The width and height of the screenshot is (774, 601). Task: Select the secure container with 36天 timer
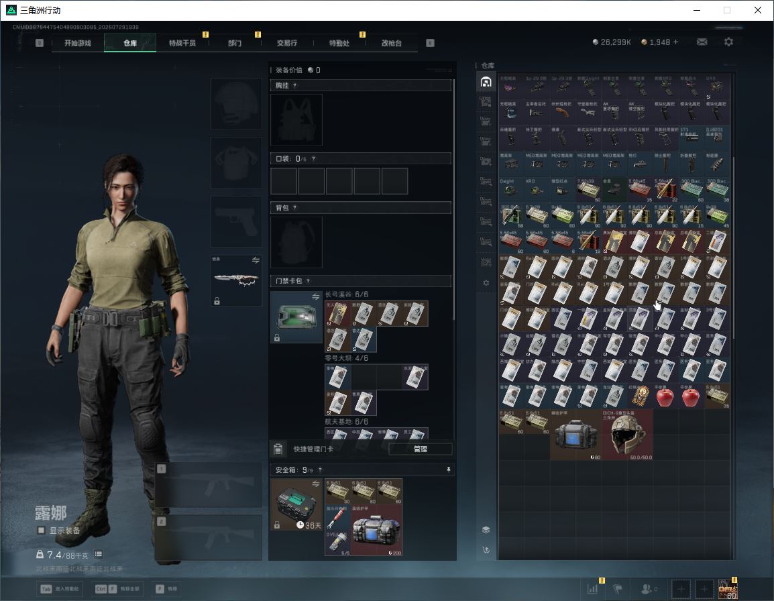296,504
